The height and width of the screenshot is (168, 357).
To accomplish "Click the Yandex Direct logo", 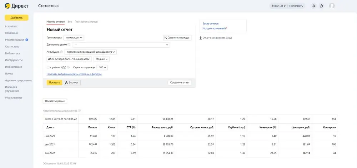I will click(17, 6).
